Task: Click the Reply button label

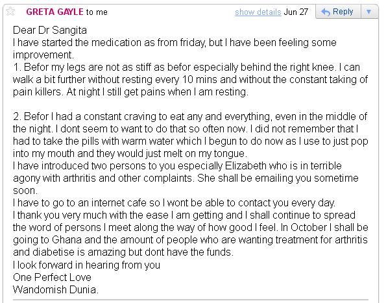Action: point(343,12)
